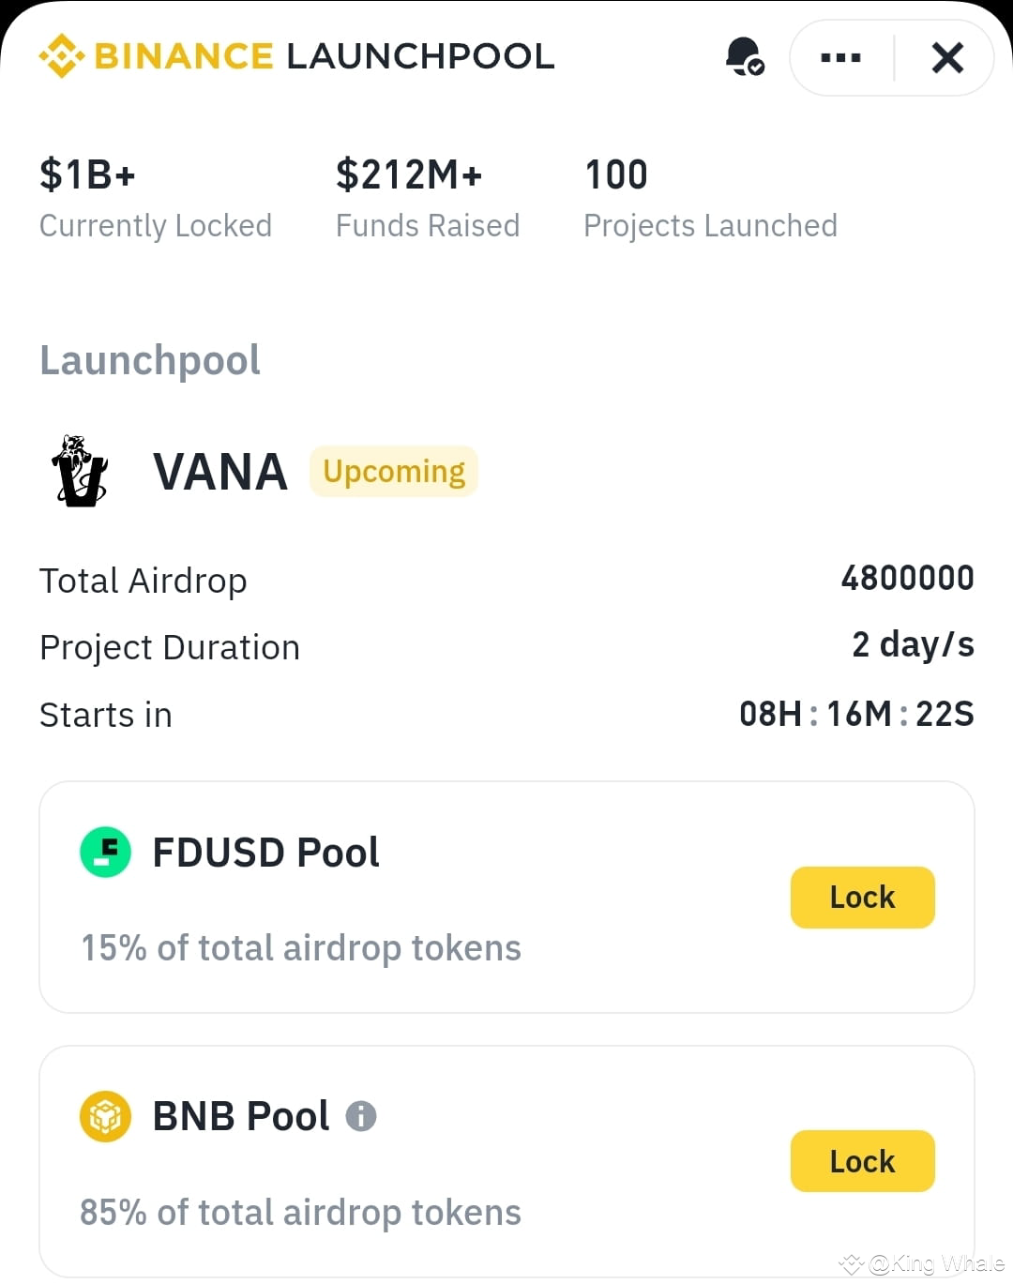Tap the Binance diamond logo icon
The image size is (1013, 1284).
(62, 56)
